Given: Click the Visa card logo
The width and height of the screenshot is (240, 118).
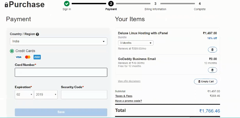Looking at the screenshot, I should (19, 57).
